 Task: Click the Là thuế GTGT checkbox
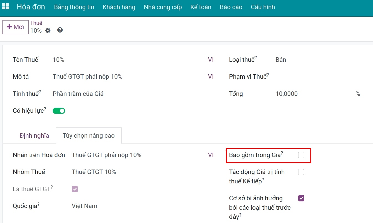tap(75, 189)
